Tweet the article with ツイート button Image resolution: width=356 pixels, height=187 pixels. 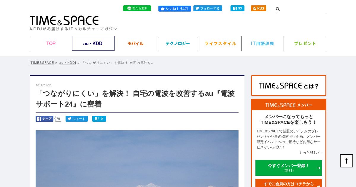coord(77,119)
